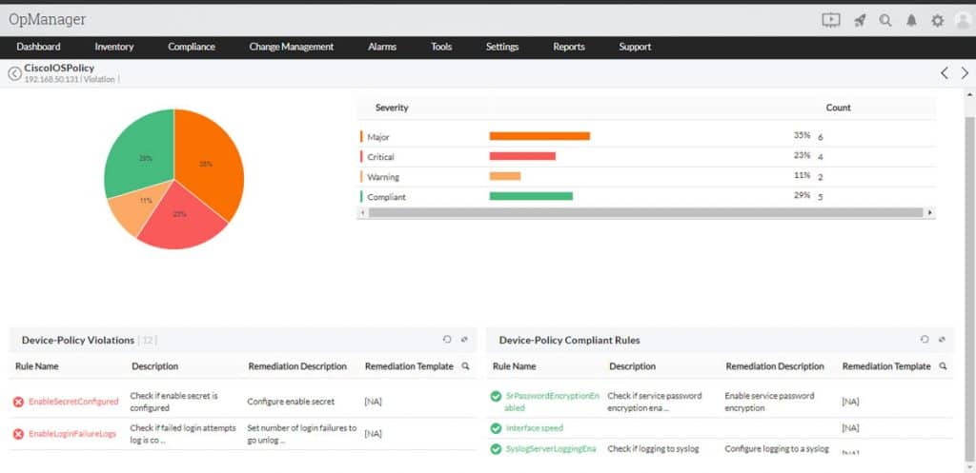Click the gear settings icon in header
Screen dimensions: 976x473
click(x=937, y=20)
